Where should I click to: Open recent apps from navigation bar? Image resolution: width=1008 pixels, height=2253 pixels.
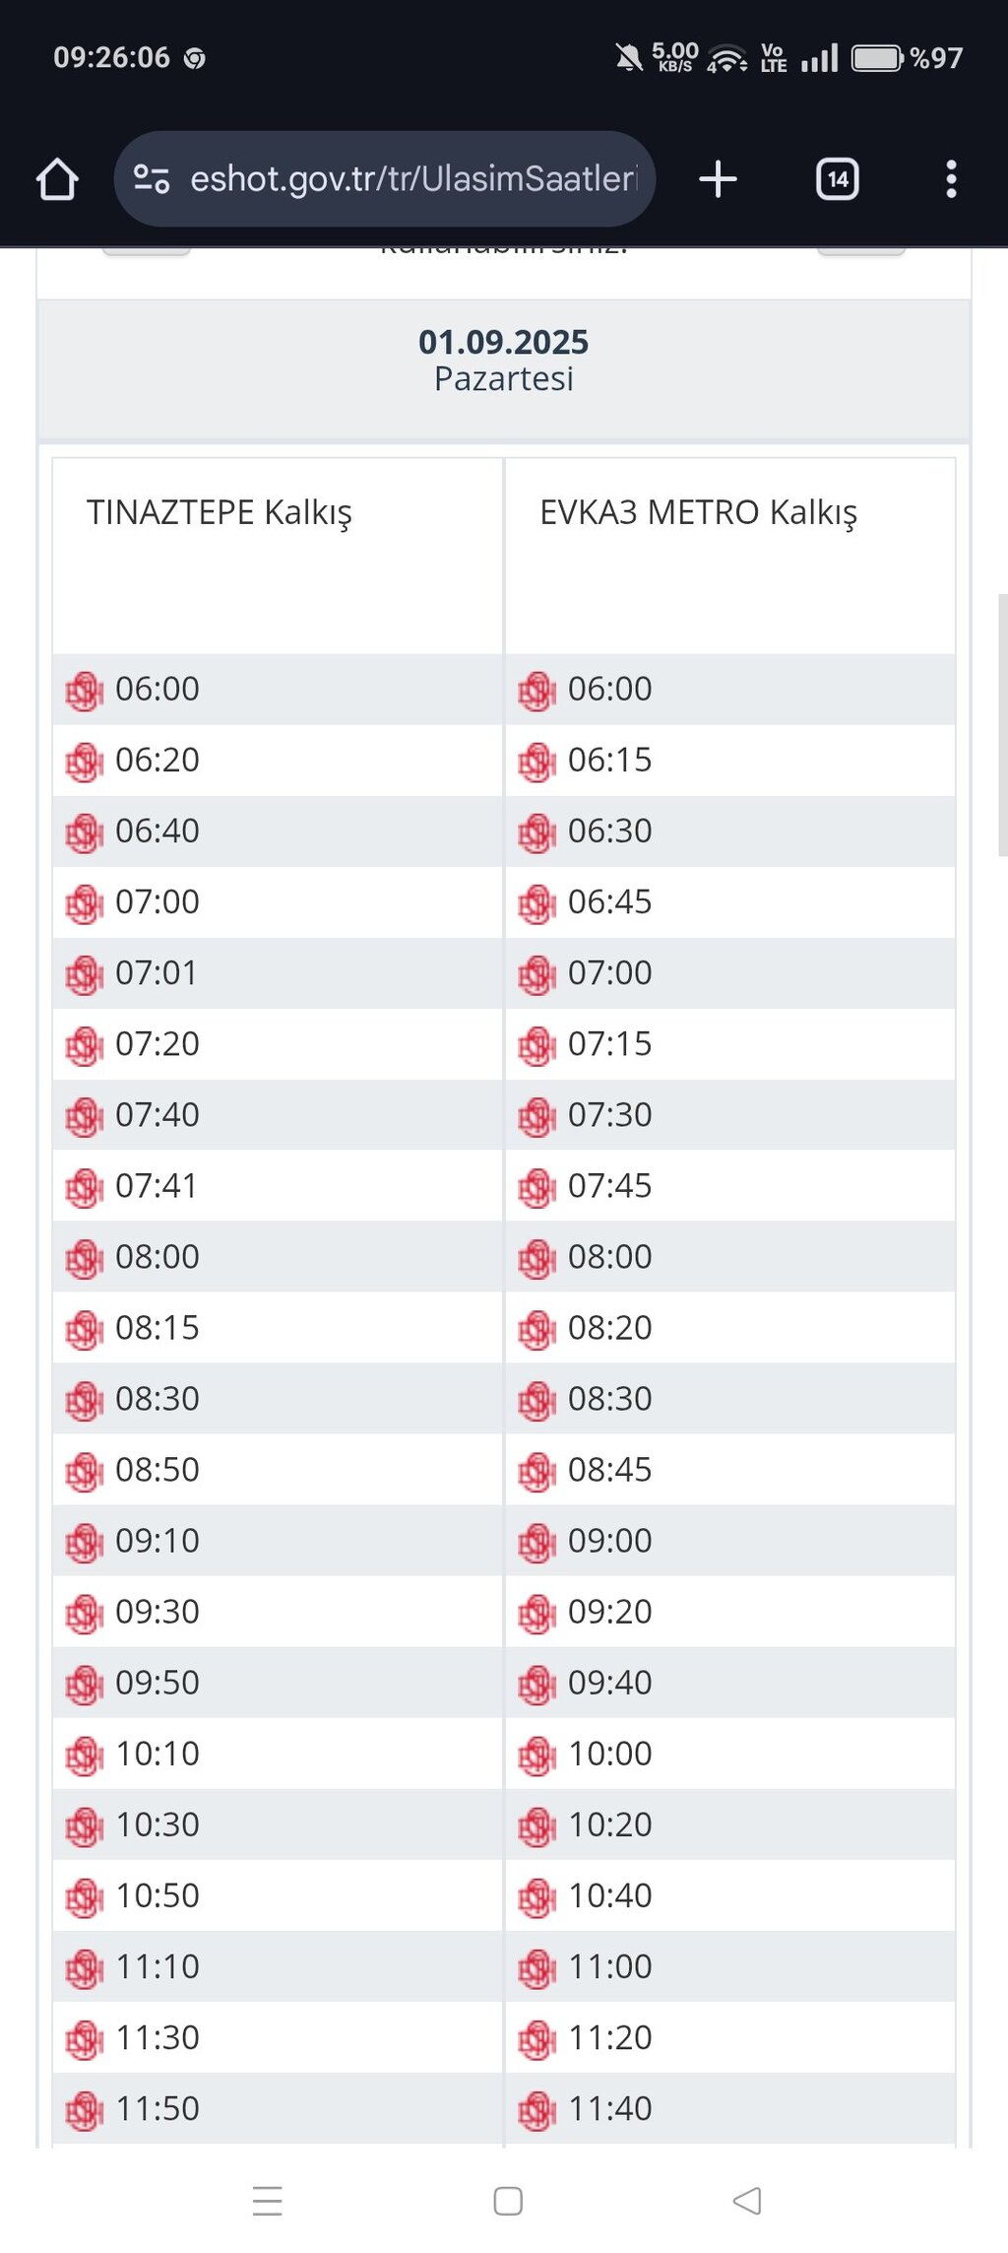(x=267, y=2200)
